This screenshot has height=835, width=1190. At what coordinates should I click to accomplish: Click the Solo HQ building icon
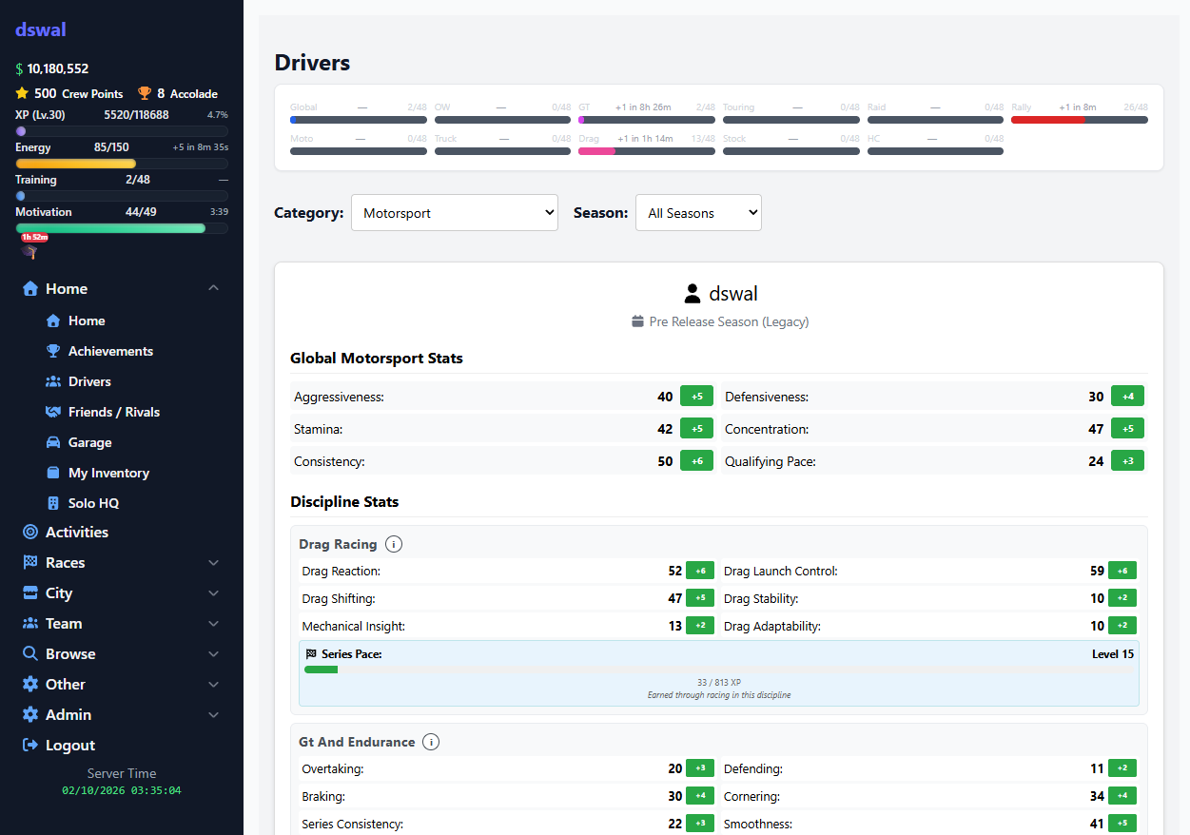[x=53, y=503]
